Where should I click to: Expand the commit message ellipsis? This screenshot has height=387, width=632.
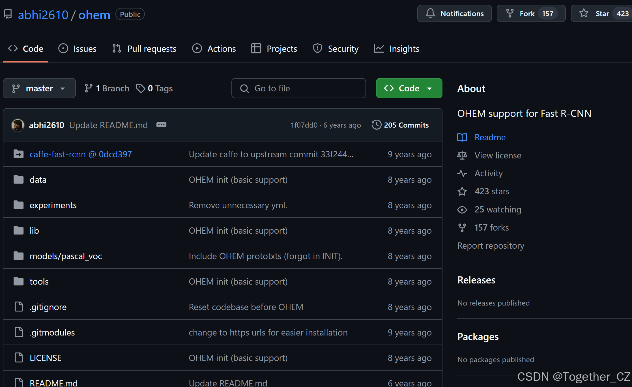point(161,125)
